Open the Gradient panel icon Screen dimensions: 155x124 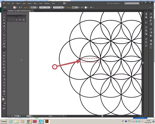point(151,32)
